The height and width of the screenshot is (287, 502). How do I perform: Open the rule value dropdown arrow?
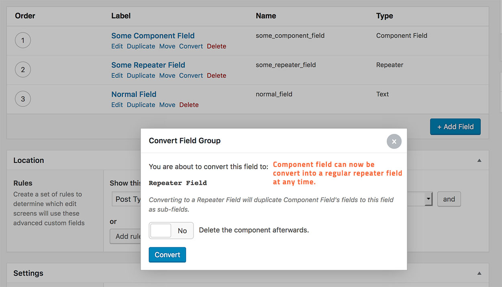[x=429, y=199]
